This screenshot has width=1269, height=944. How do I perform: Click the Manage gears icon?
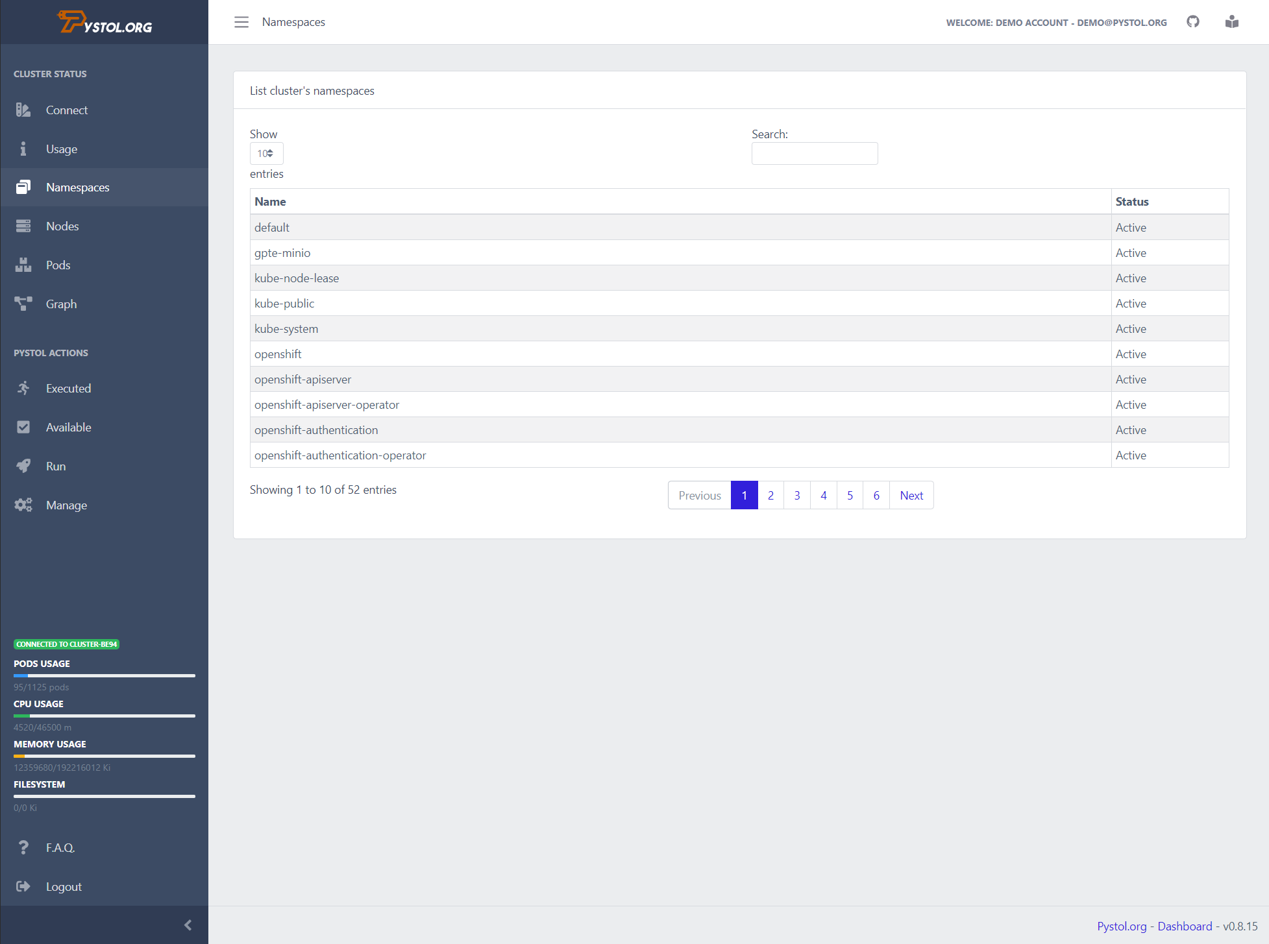pos(23,505)
